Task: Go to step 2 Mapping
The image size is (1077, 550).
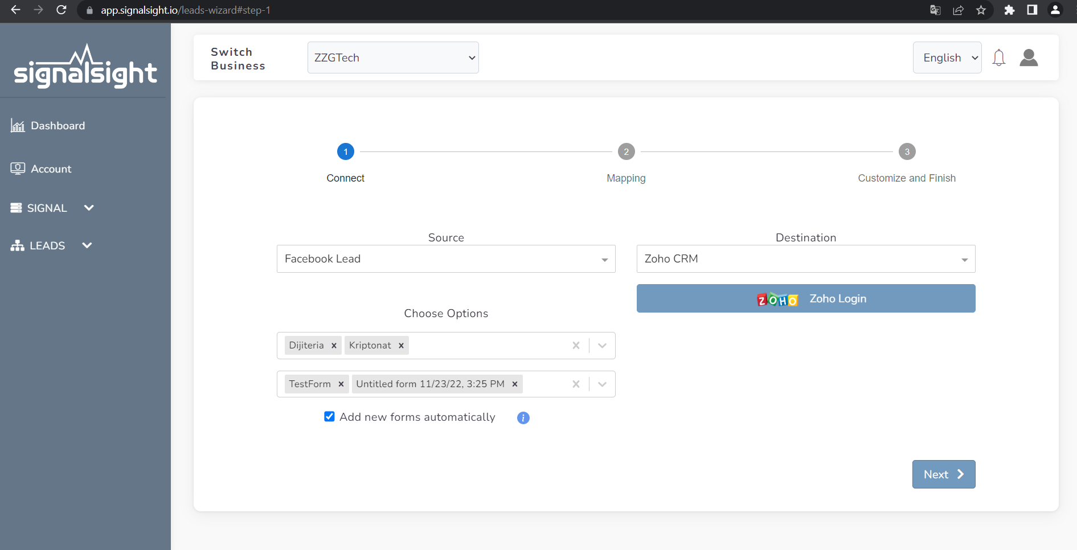Action: (x=626, y=151)
